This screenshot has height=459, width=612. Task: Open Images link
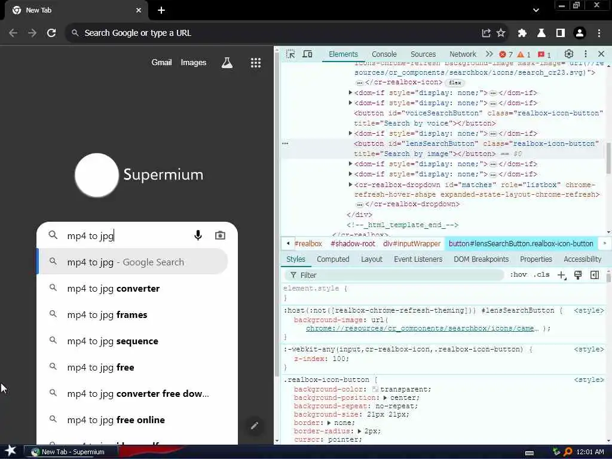coord(193,62)
